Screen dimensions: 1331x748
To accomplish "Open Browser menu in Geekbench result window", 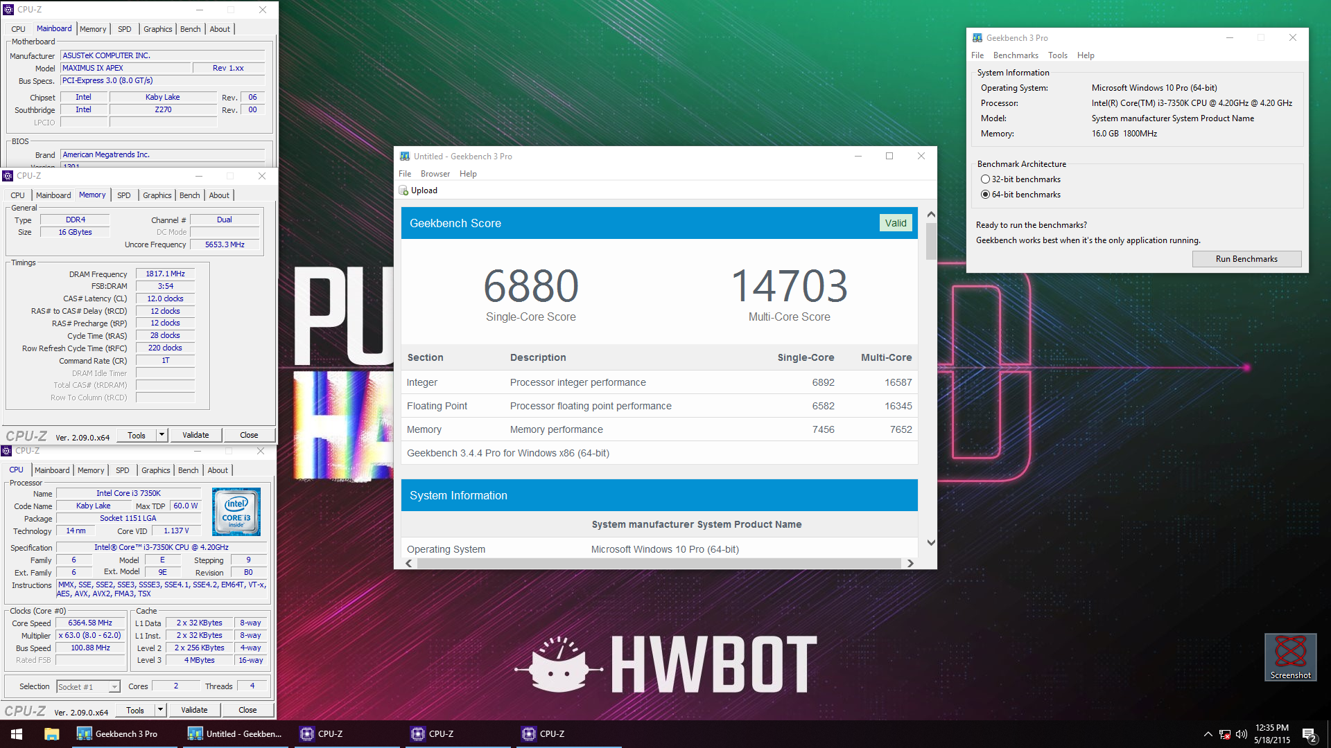I will [x=435, y=174].
